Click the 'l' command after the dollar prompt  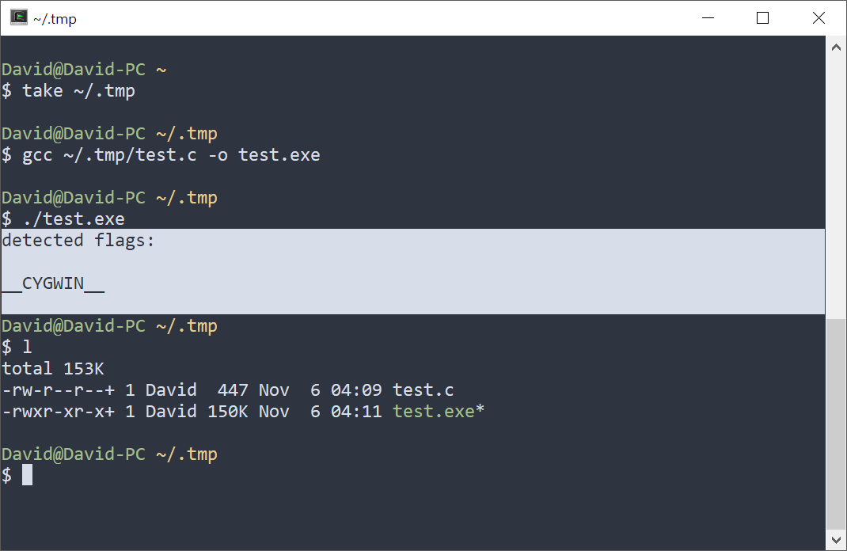pos(28,347)
